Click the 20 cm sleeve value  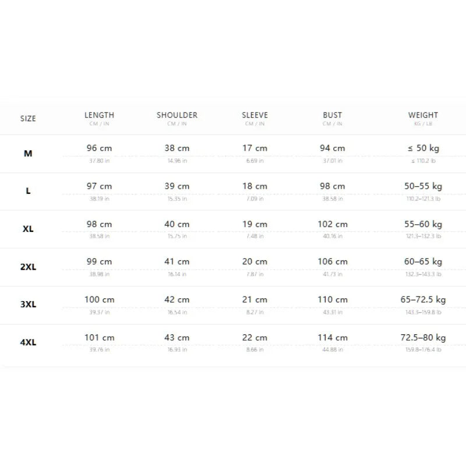click(x=255, y=262)
